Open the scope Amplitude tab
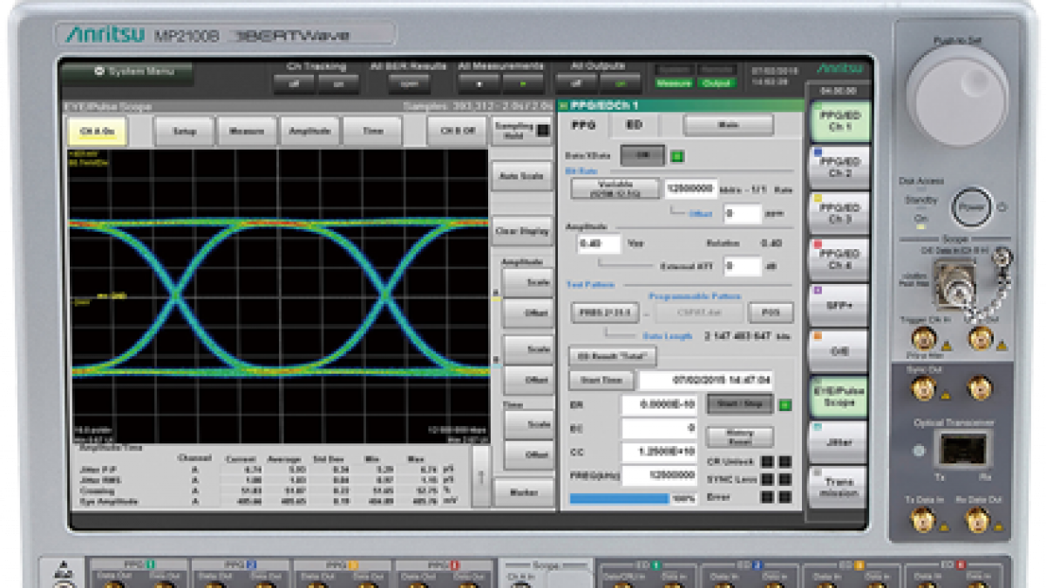The height and width of the screenshot is (588, 1046). tap(309, 132)
